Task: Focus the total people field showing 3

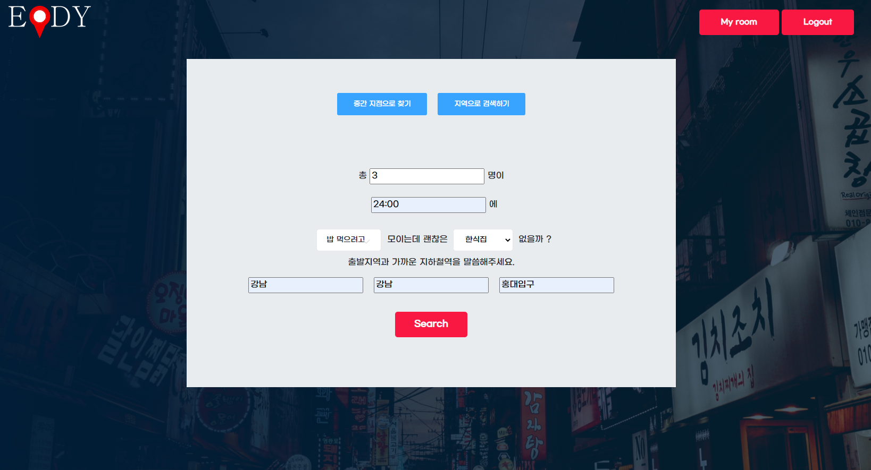Action: pos(426,176)
